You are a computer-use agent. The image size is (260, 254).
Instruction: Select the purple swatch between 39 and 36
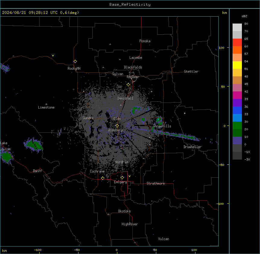237,103
